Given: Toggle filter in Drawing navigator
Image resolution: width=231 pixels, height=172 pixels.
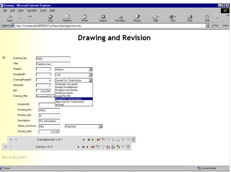Looking at the screenshot, I should (x=123, y=146).
